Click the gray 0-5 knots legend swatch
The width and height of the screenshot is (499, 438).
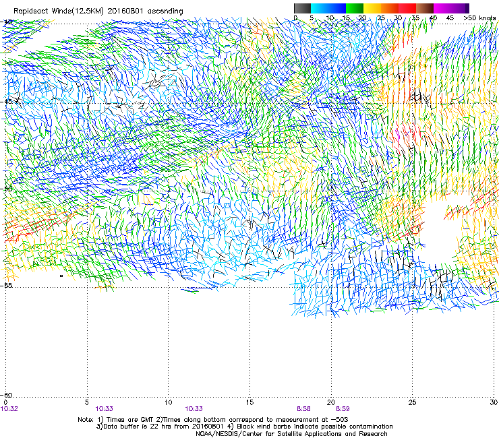click(302, 8)
